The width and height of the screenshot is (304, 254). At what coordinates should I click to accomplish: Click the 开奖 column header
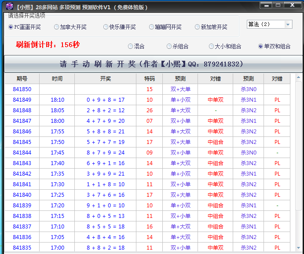point(106,79)
